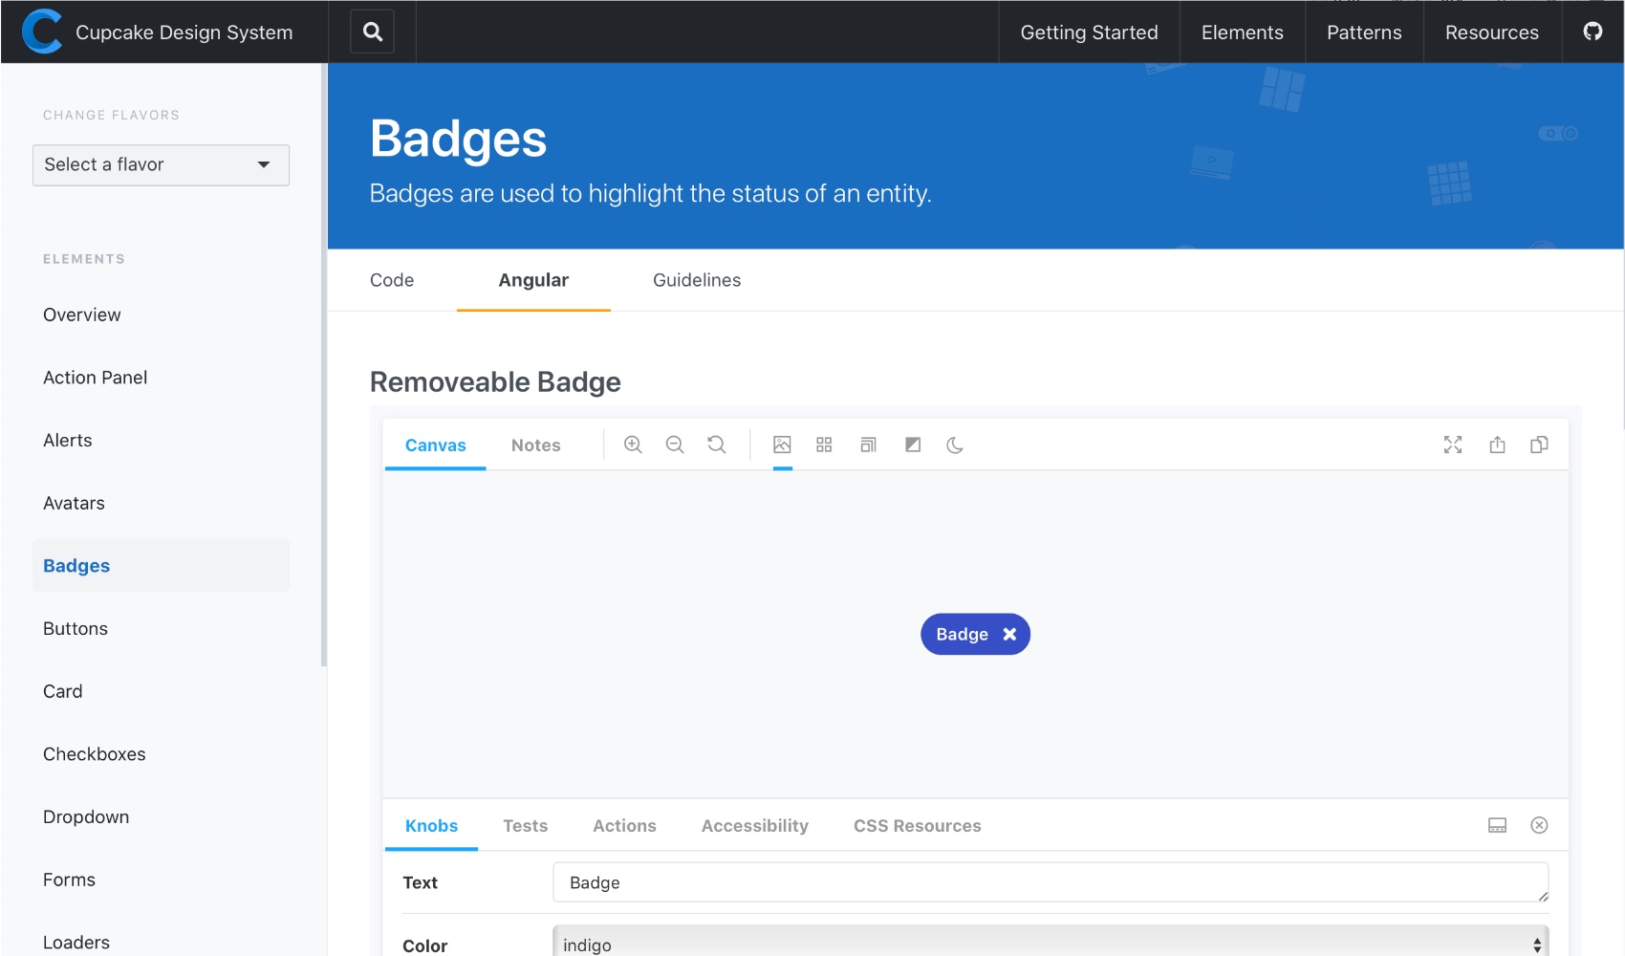Image resolution: width=1625 pixels, height=956 pixels.
Task: Open the GitHub repository icon
Action: click(x=1592, y=32)
